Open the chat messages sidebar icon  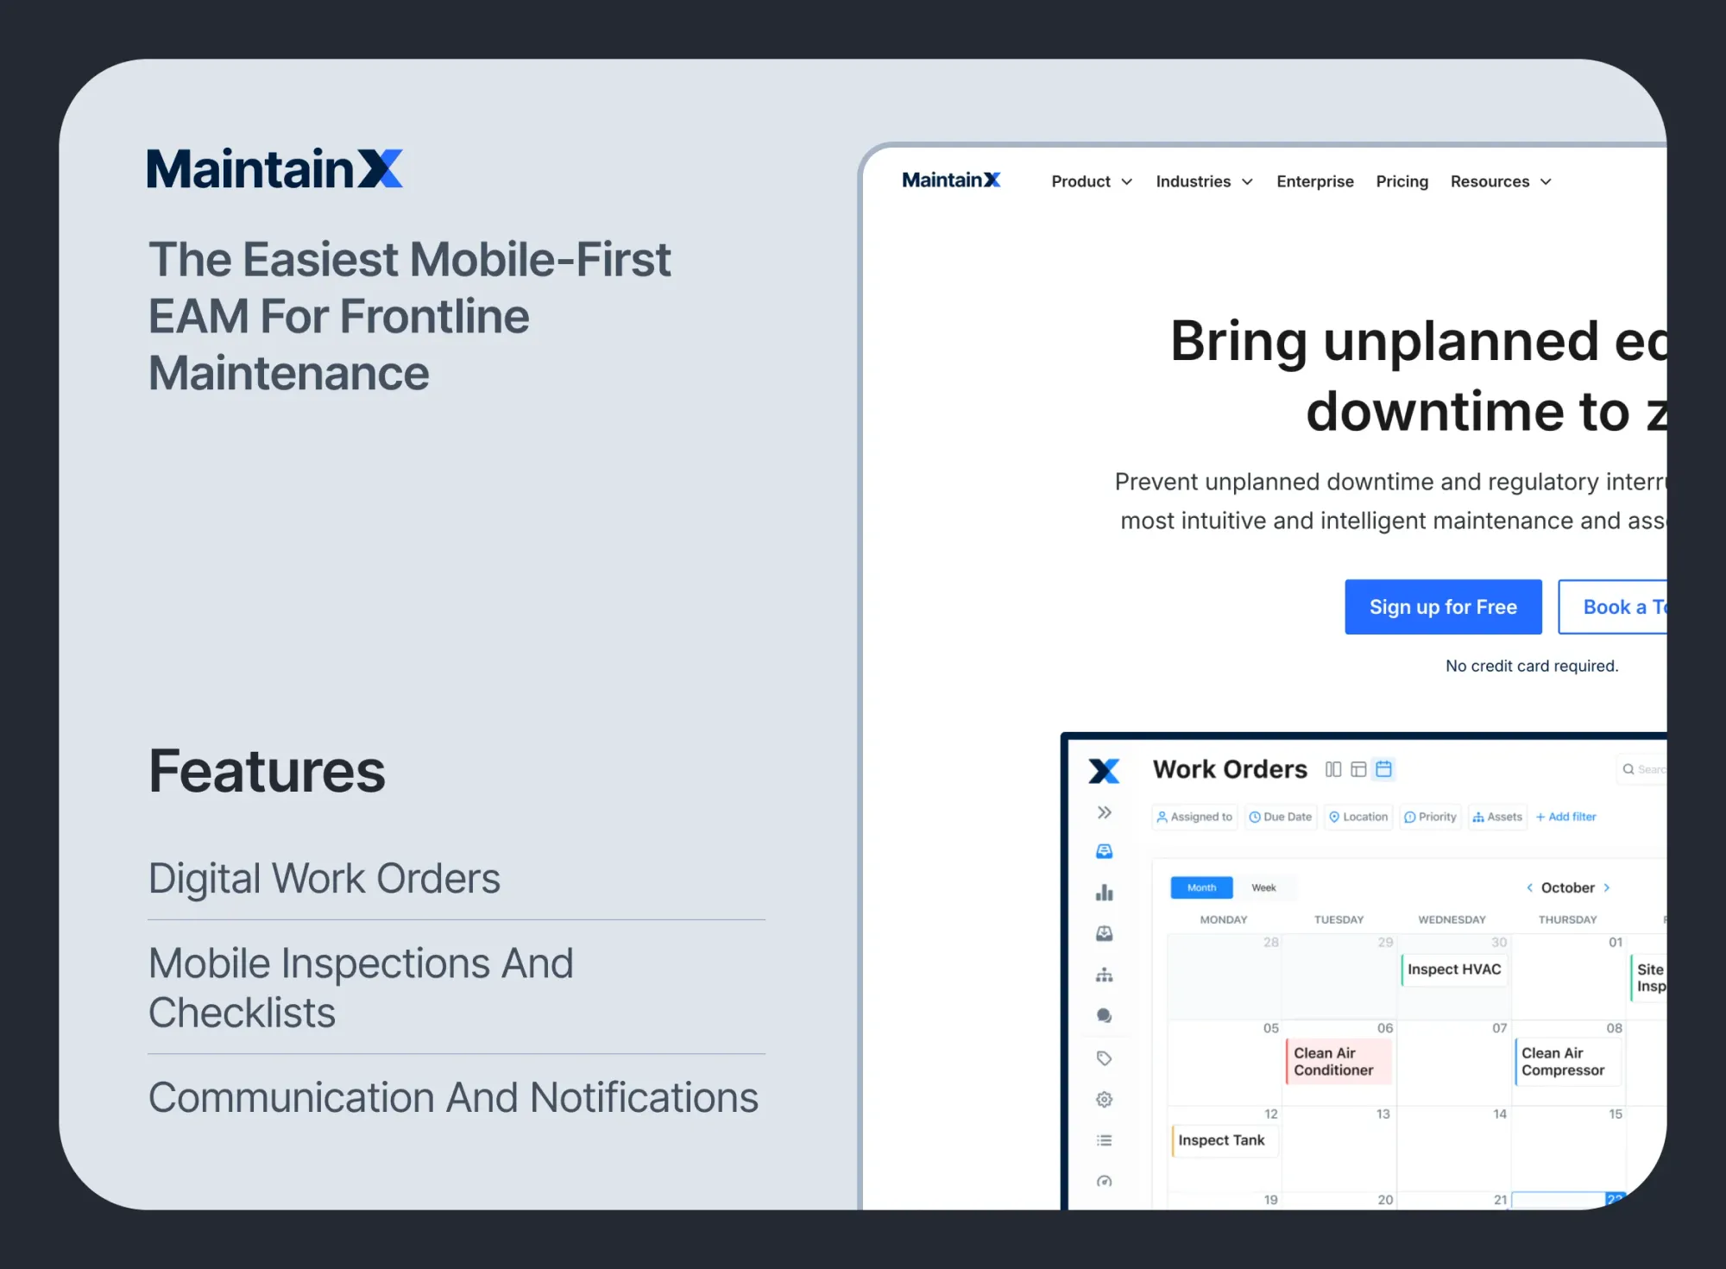1104,1016
